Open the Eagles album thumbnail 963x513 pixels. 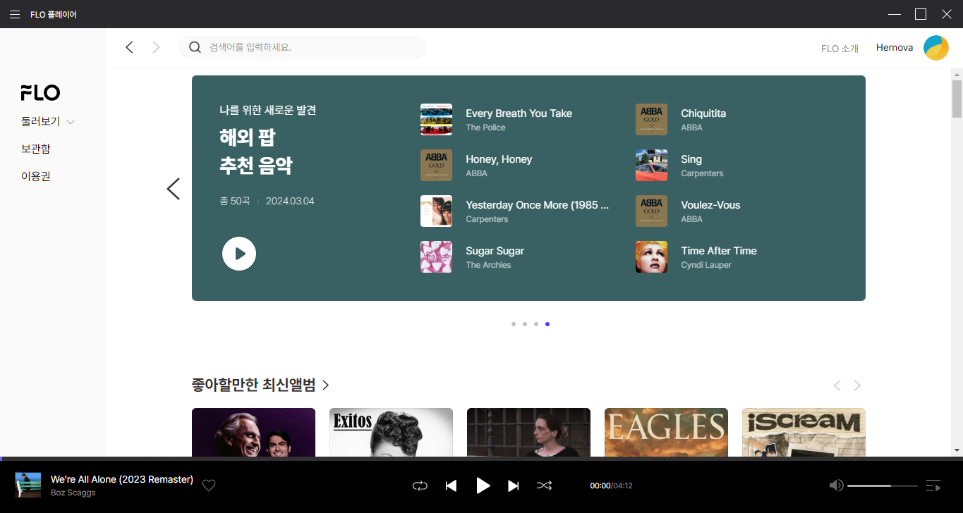click(666, 432)
